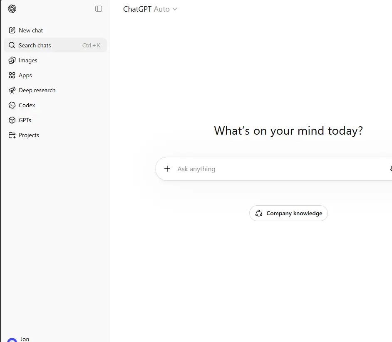Click the Codex terminal icon
The height and width of the screenshot is (342, 392).
(x=12, y=106)
